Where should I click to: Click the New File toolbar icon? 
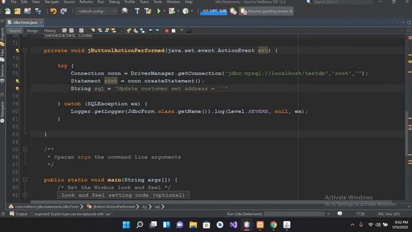pos(8,11)
